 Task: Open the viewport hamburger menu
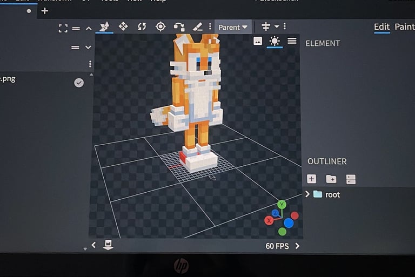(292, 40)
